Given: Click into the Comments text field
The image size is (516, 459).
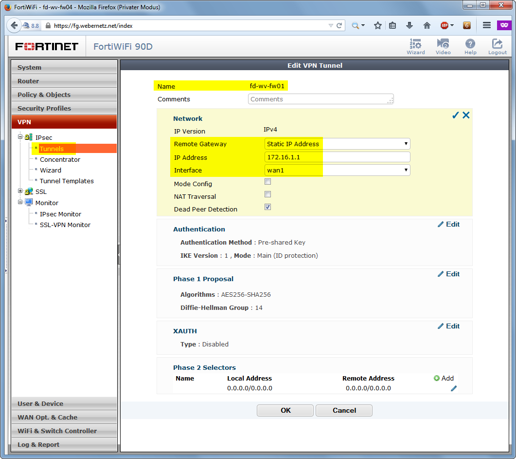Looking at the screenshot, I should coord(321,99).
